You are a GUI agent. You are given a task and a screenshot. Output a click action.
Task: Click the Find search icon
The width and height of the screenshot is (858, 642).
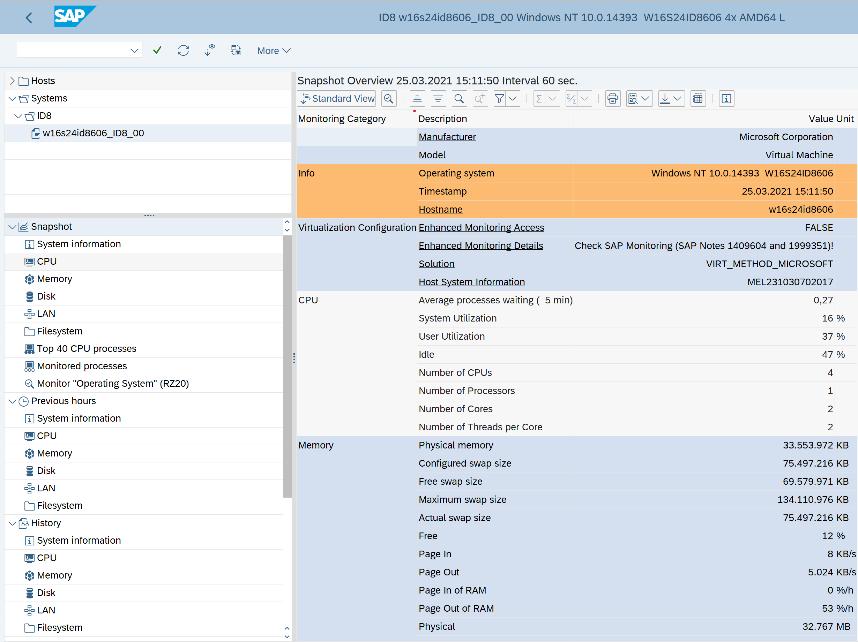coord(459,98)
